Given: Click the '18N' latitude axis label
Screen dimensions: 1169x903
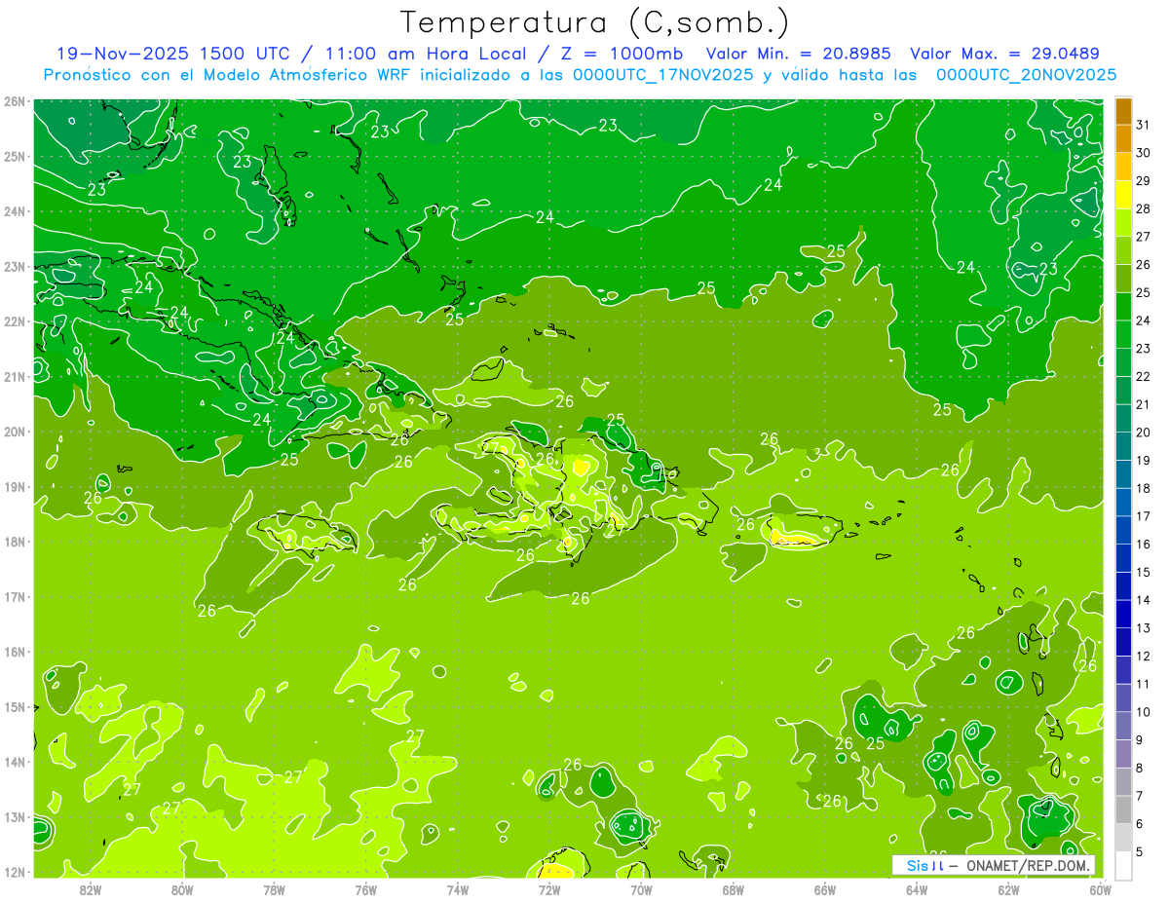Looking at the screenshot, I should point(15,542).
